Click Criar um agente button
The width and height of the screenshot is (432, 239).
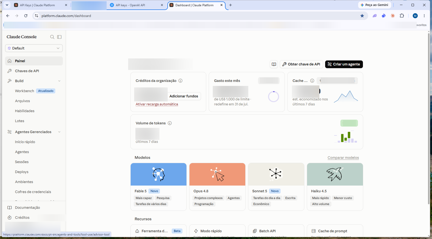[344, 64]
